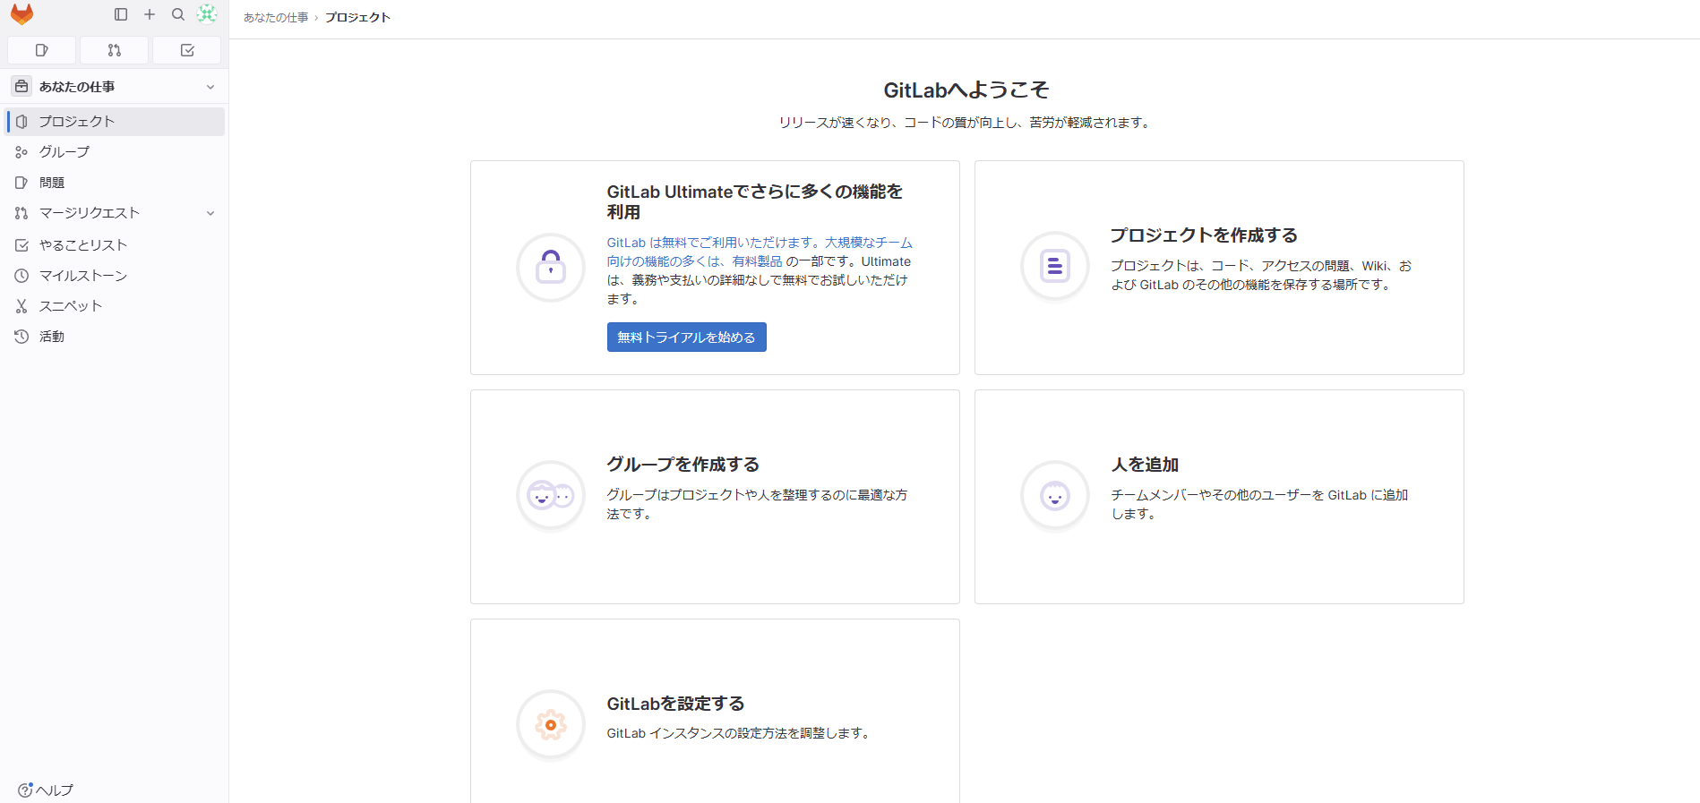Image resolution: width=1700 pixels, height=803 pixels.
Task: Click the プロジェクト sidebar icon
Action: (21, 122)
